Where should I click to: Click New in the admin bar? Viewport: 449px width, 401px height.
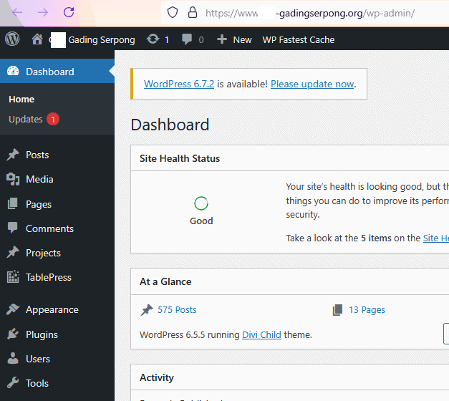point(242,39)
